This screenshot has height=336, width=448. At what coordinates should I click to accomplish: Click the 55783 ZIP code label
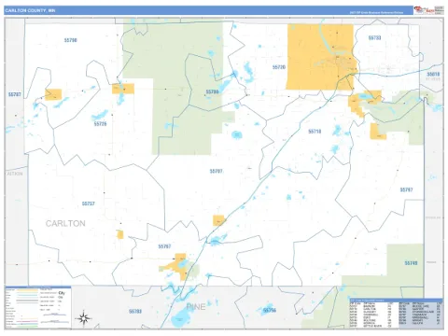tap(135, 312)
